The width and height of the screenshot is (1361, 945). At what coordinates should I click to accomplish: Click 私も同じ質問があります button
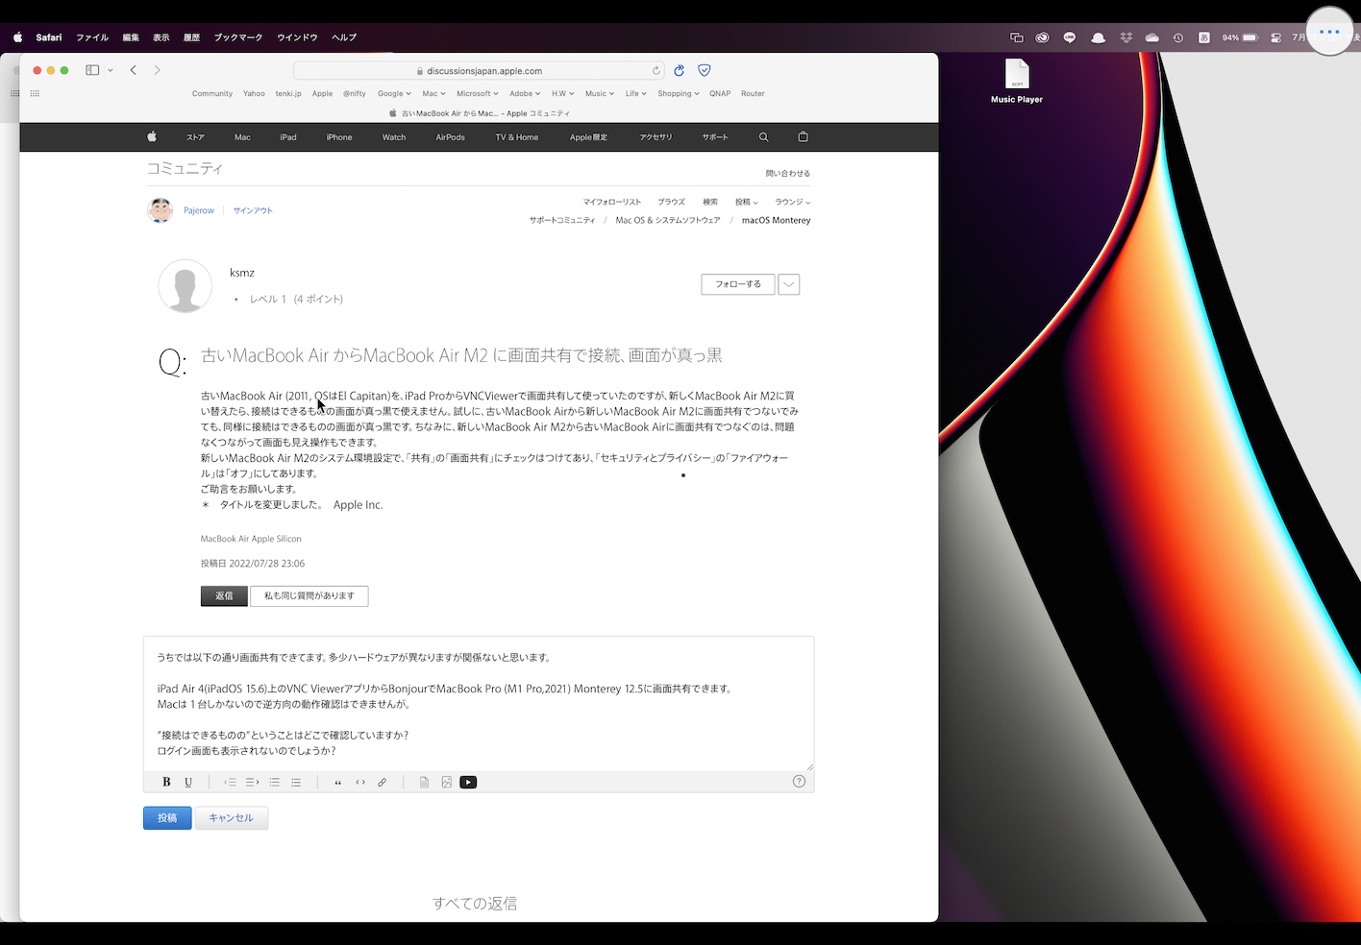tap(309, 595)
